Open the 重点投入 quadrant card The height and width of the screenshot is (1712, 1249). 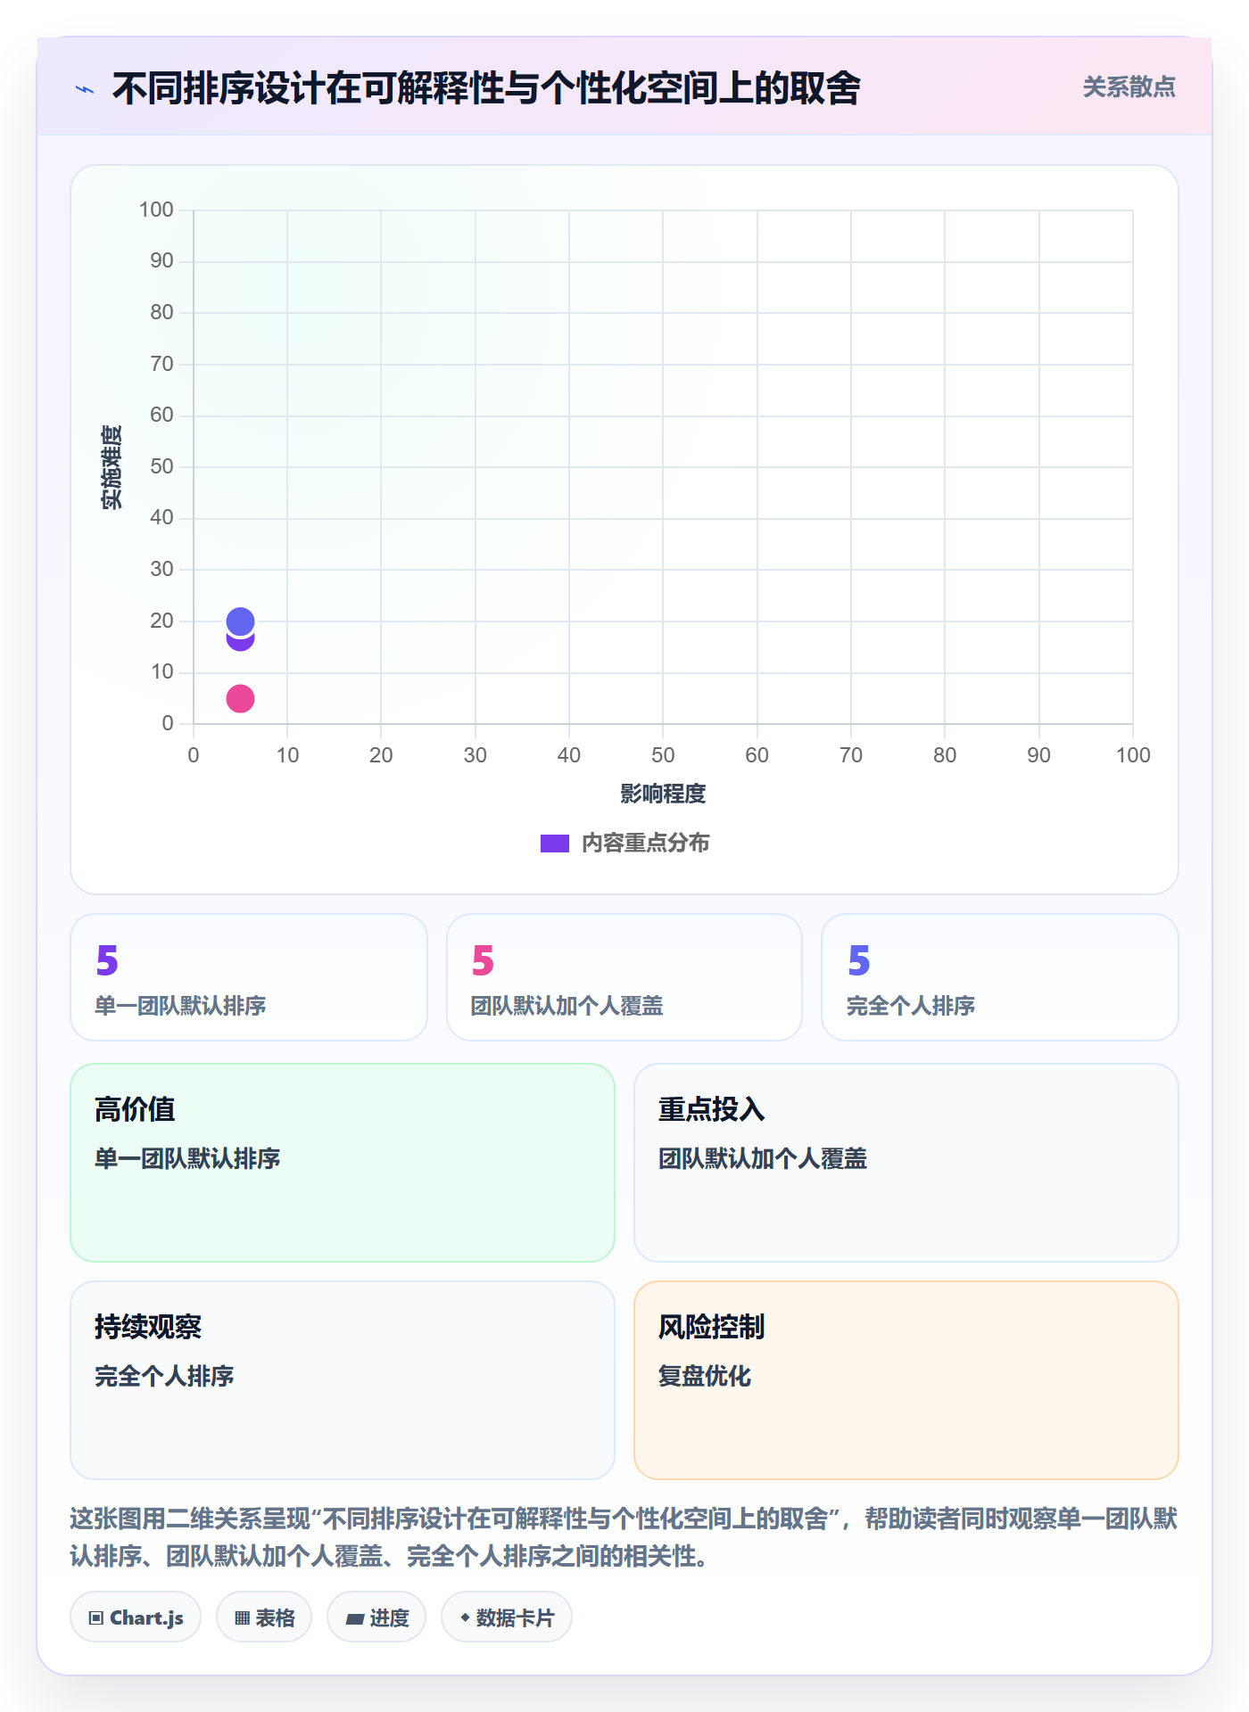(x=906, y=1163)
